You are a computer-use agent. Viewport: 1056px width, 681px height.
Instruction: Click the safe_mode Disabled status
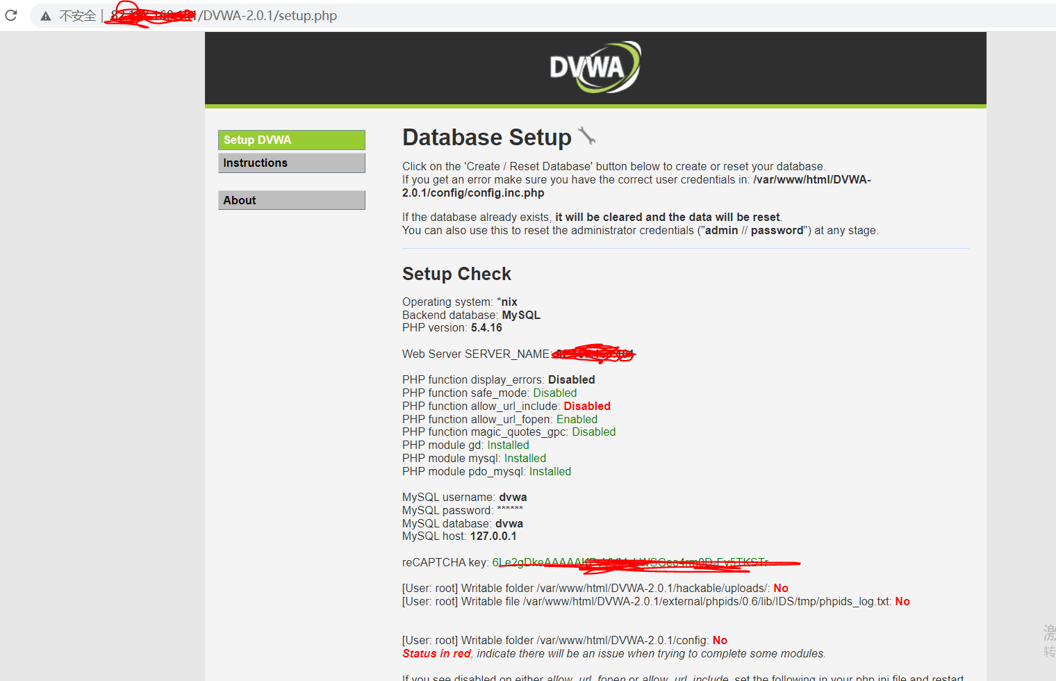[554, 393]
